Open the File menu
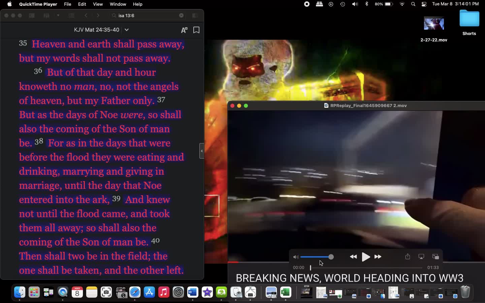The height and width of the screenshot is (303, 485). tap(67, 4)
